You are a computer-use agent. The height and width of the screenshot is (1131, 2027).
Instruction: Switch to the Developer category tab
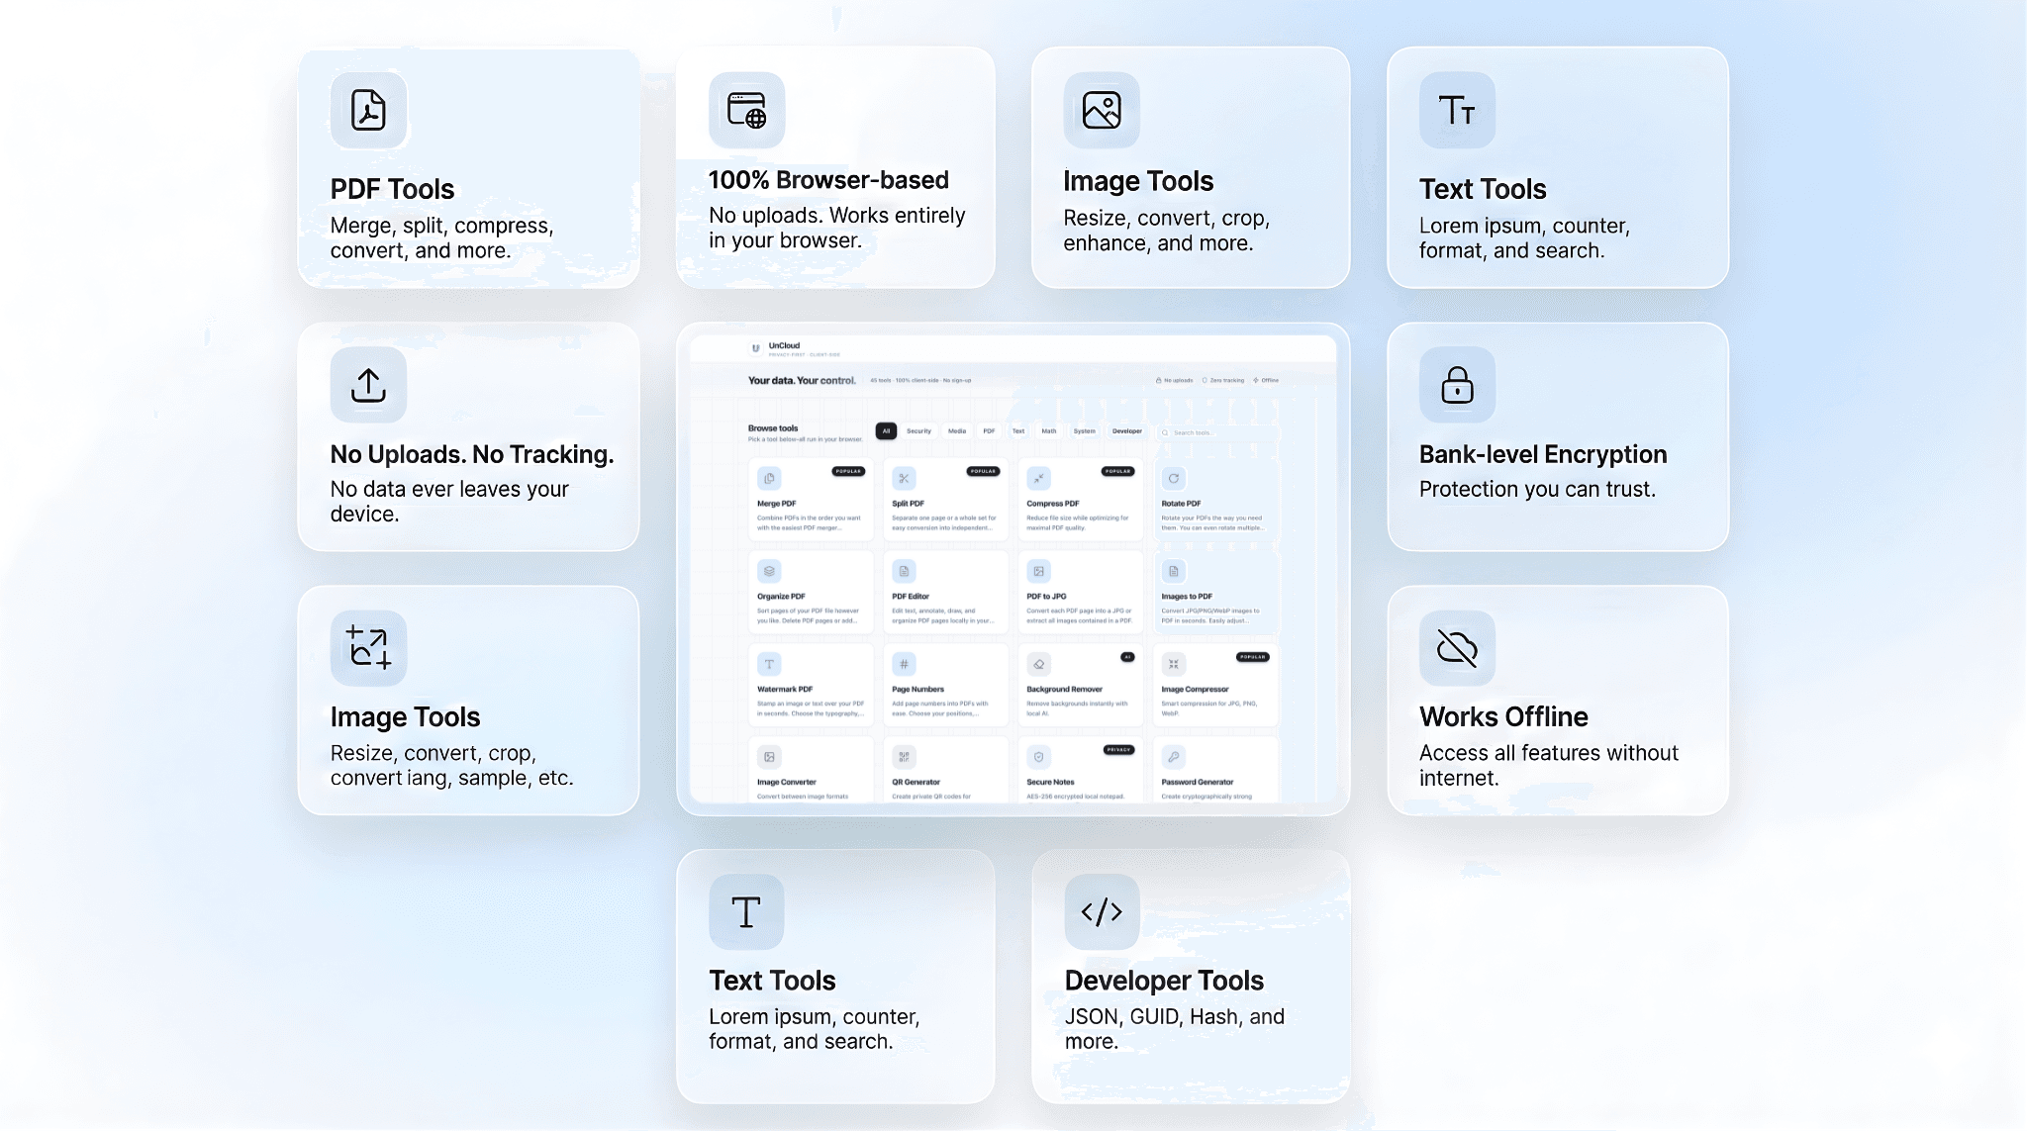(x=1127, y=431)
